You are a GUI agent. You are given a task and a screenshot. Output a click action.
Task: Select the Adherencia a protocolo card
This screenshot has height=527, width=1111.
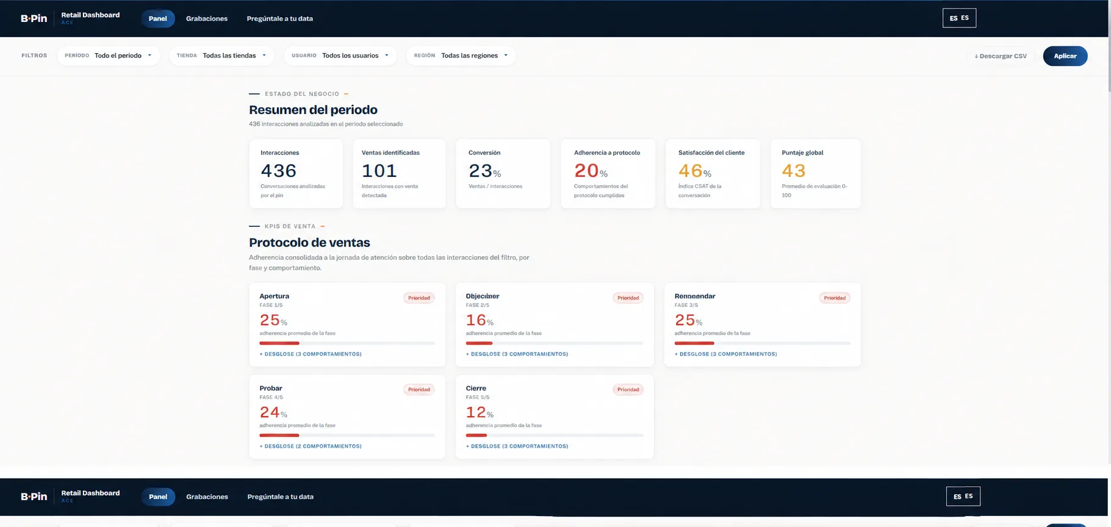pos(608,174)
